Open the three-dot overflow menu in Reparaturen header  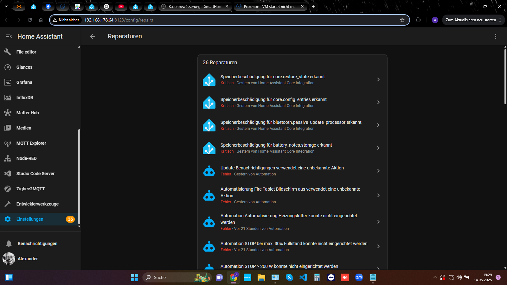[496, 36]
